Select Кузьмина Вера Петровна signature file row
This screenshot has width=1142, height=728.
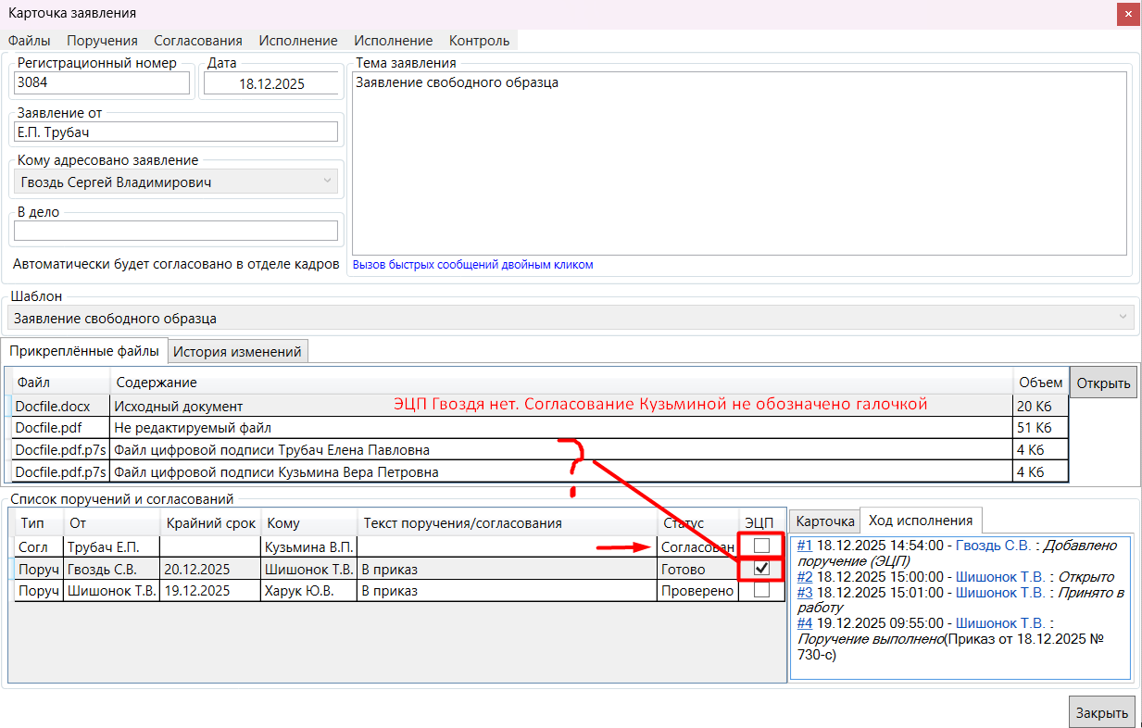tap(278, 471)
